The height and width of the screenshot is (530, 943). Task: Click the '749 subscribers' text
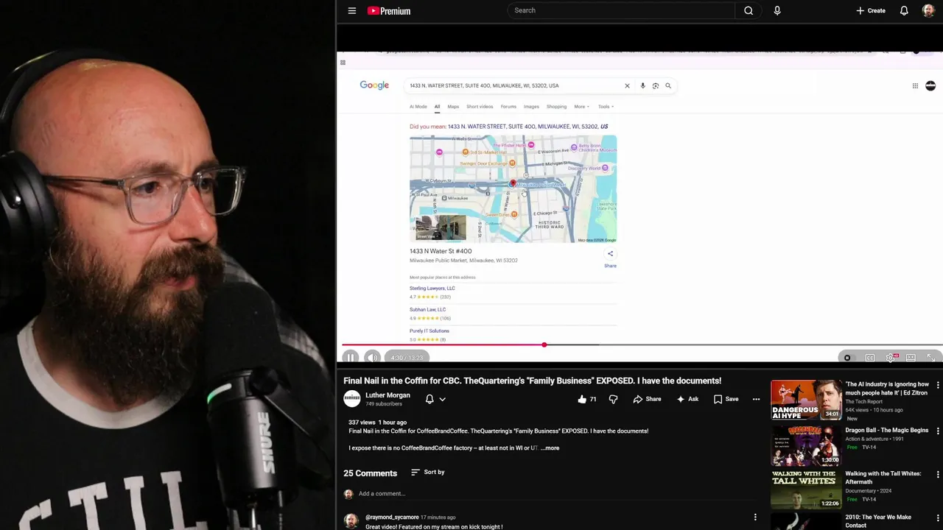pos(384,404)
